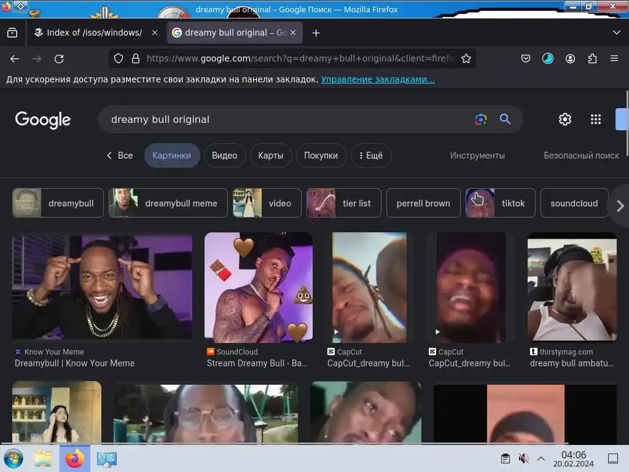Unmute the volume tray icon
The height and width of the screenshot is (472, 629).
(523, 458)
